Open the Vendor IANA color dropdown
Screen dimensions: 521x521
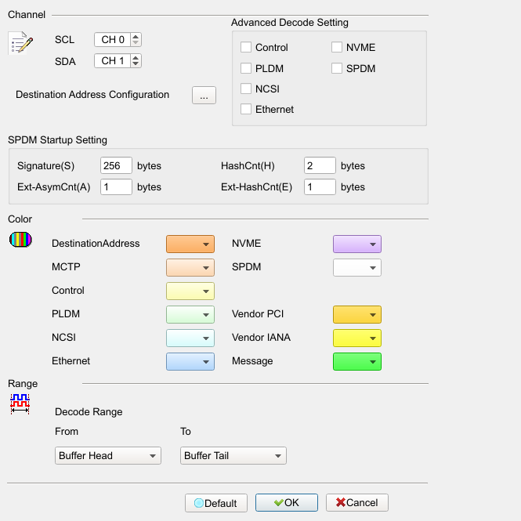coord(357,338)
